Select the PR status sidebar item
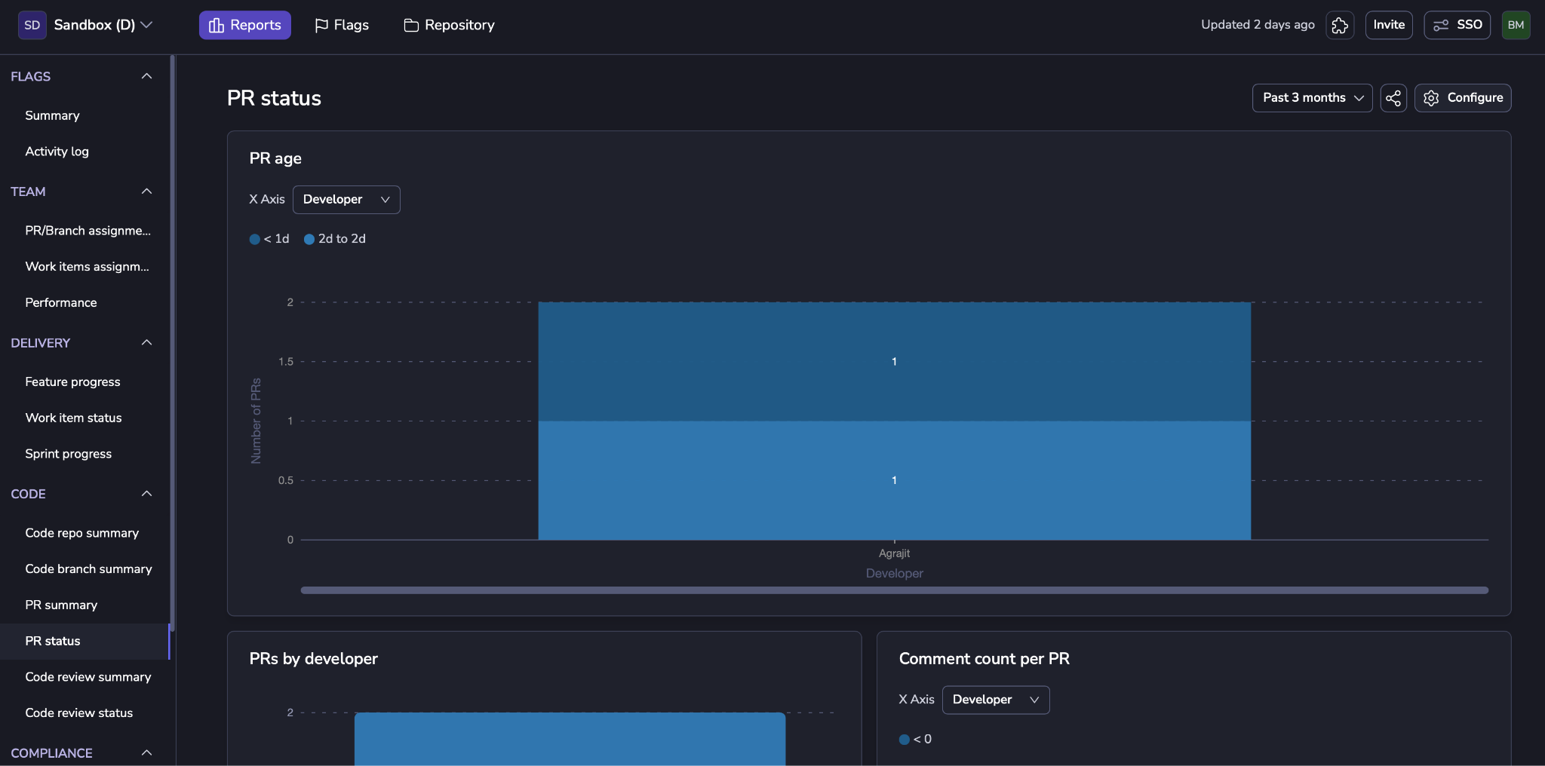Image resolution: width=1545 pixels, height=766 pixels. [x=84, y=642]
